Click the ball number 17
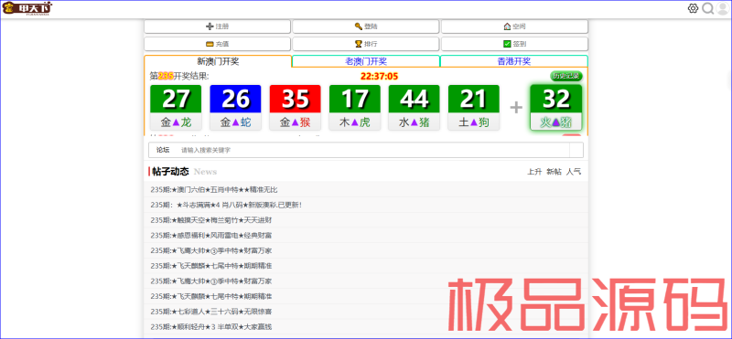The image size is (732, 339). pyautogui.click(x=355, y=99)
